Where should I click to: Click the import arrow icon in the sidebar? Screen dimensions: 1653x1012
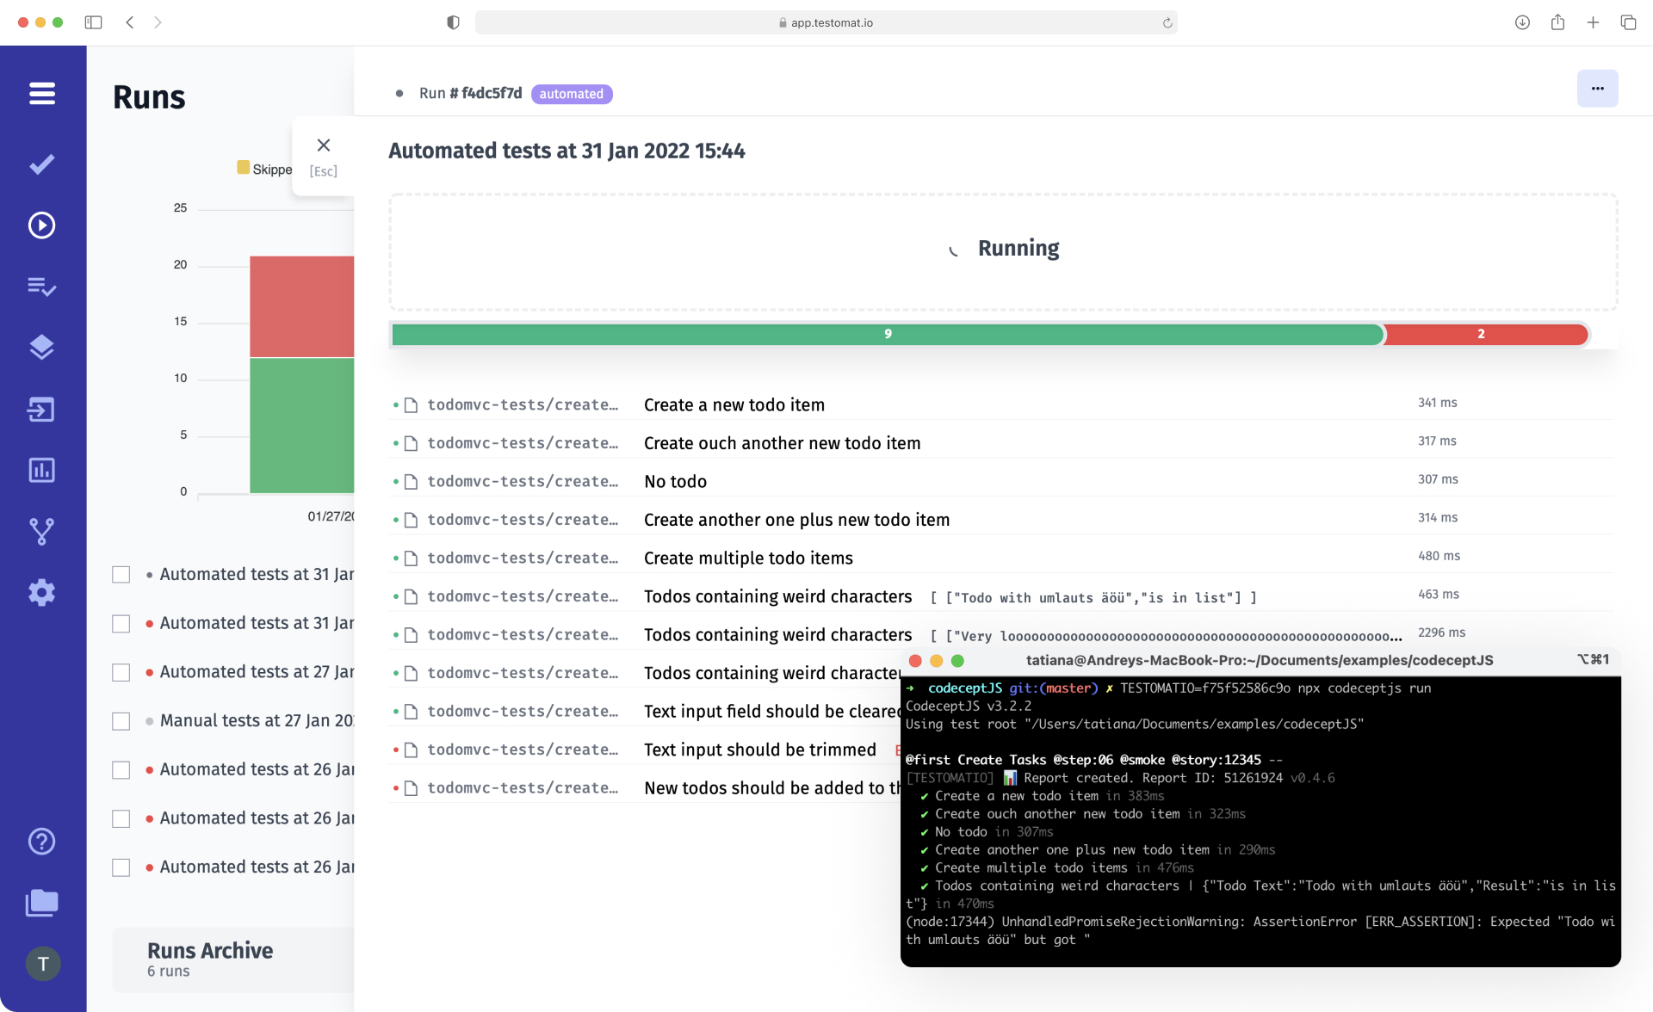pyautogui.click(x=42, y=409)
